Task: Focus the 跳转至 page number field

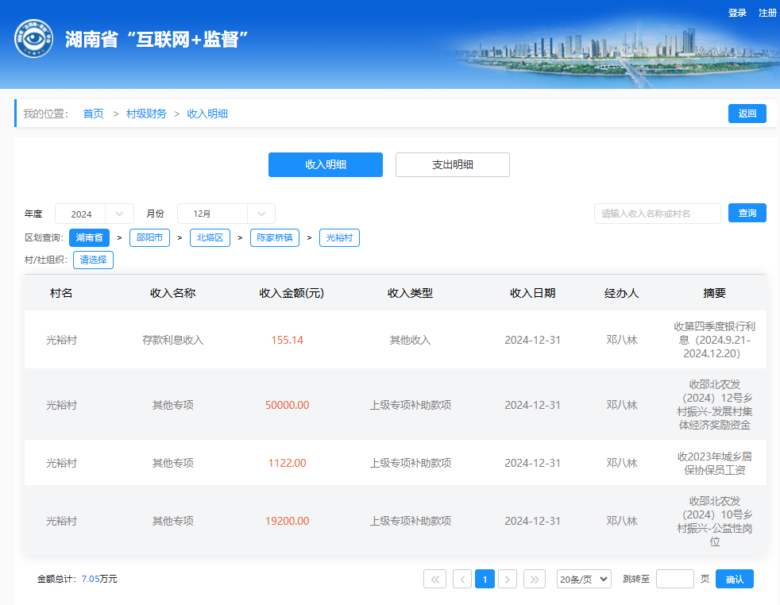Action: [674, 579]
